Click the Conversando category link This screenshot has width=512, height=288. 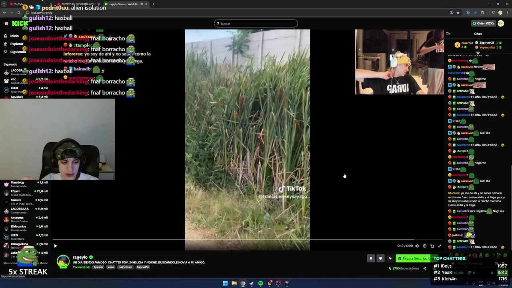82,267
